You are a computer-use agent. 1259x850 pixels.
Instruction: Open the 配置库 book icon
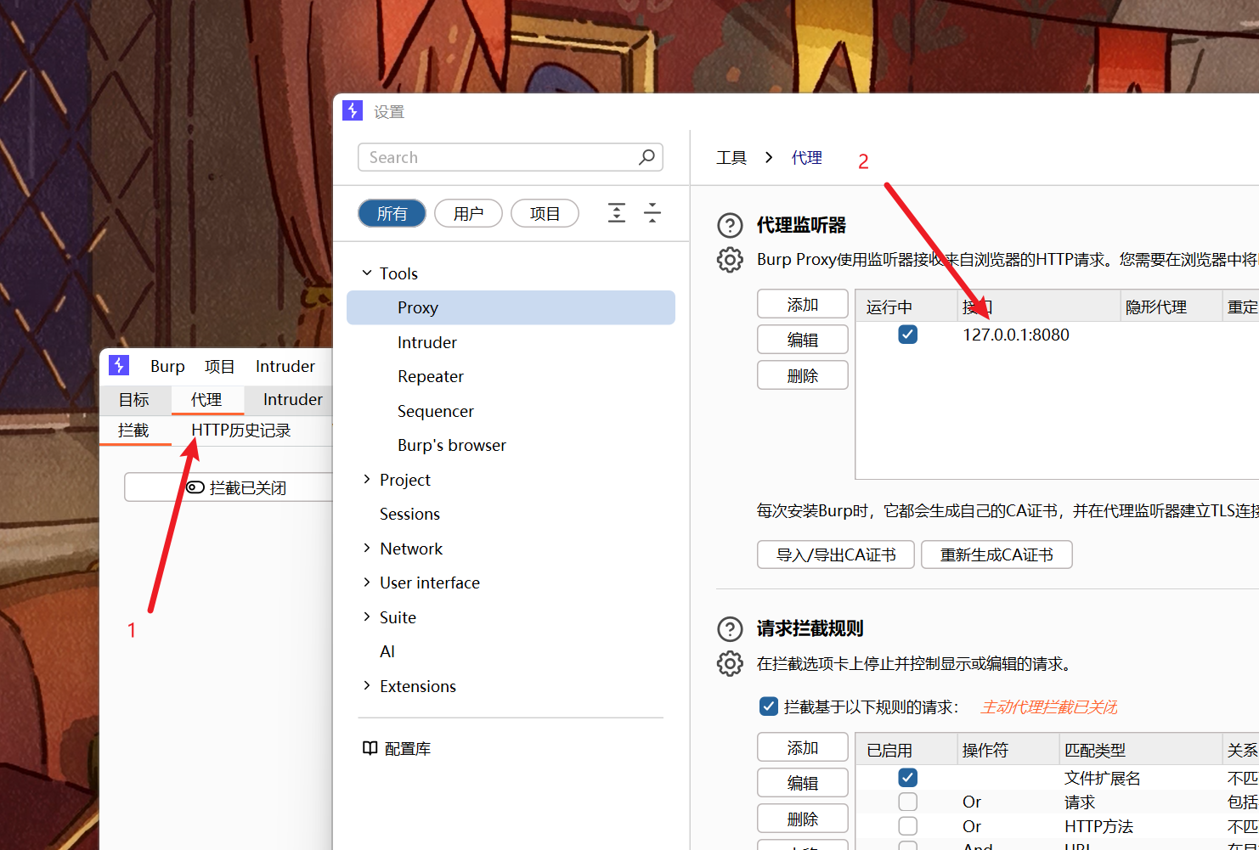point(370,748)
